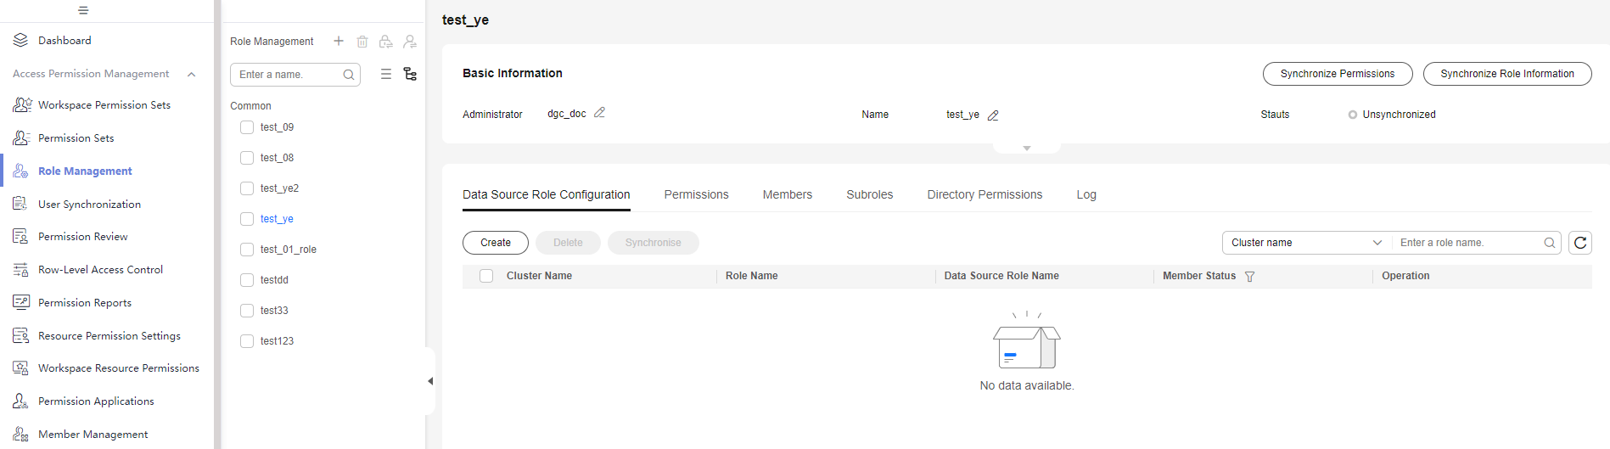Switch to the Permissions tab
Screen dimensions: 1610x449
coord(696,194)
